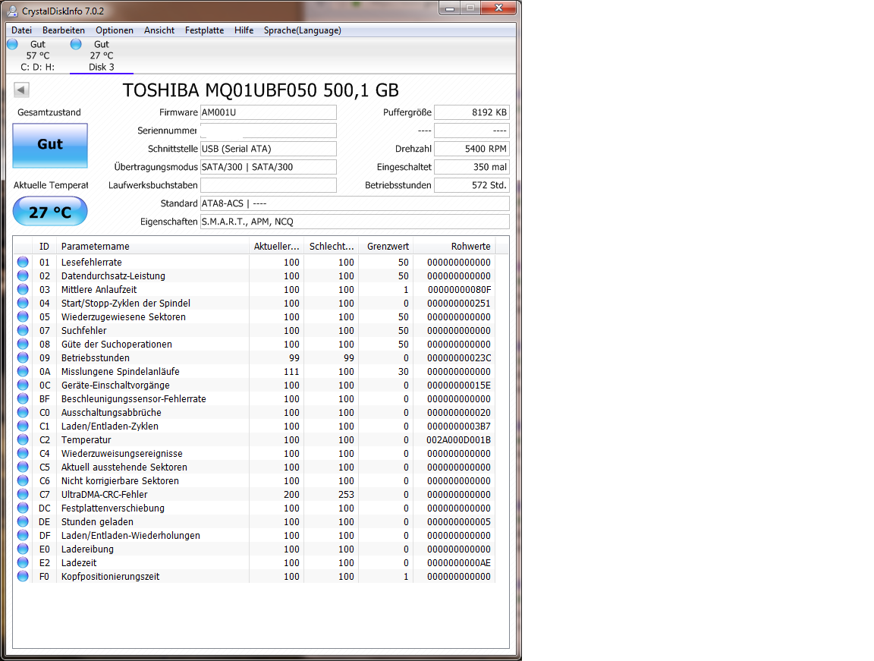
Task: Open the Ansicht menu
Action: (159, 30)
